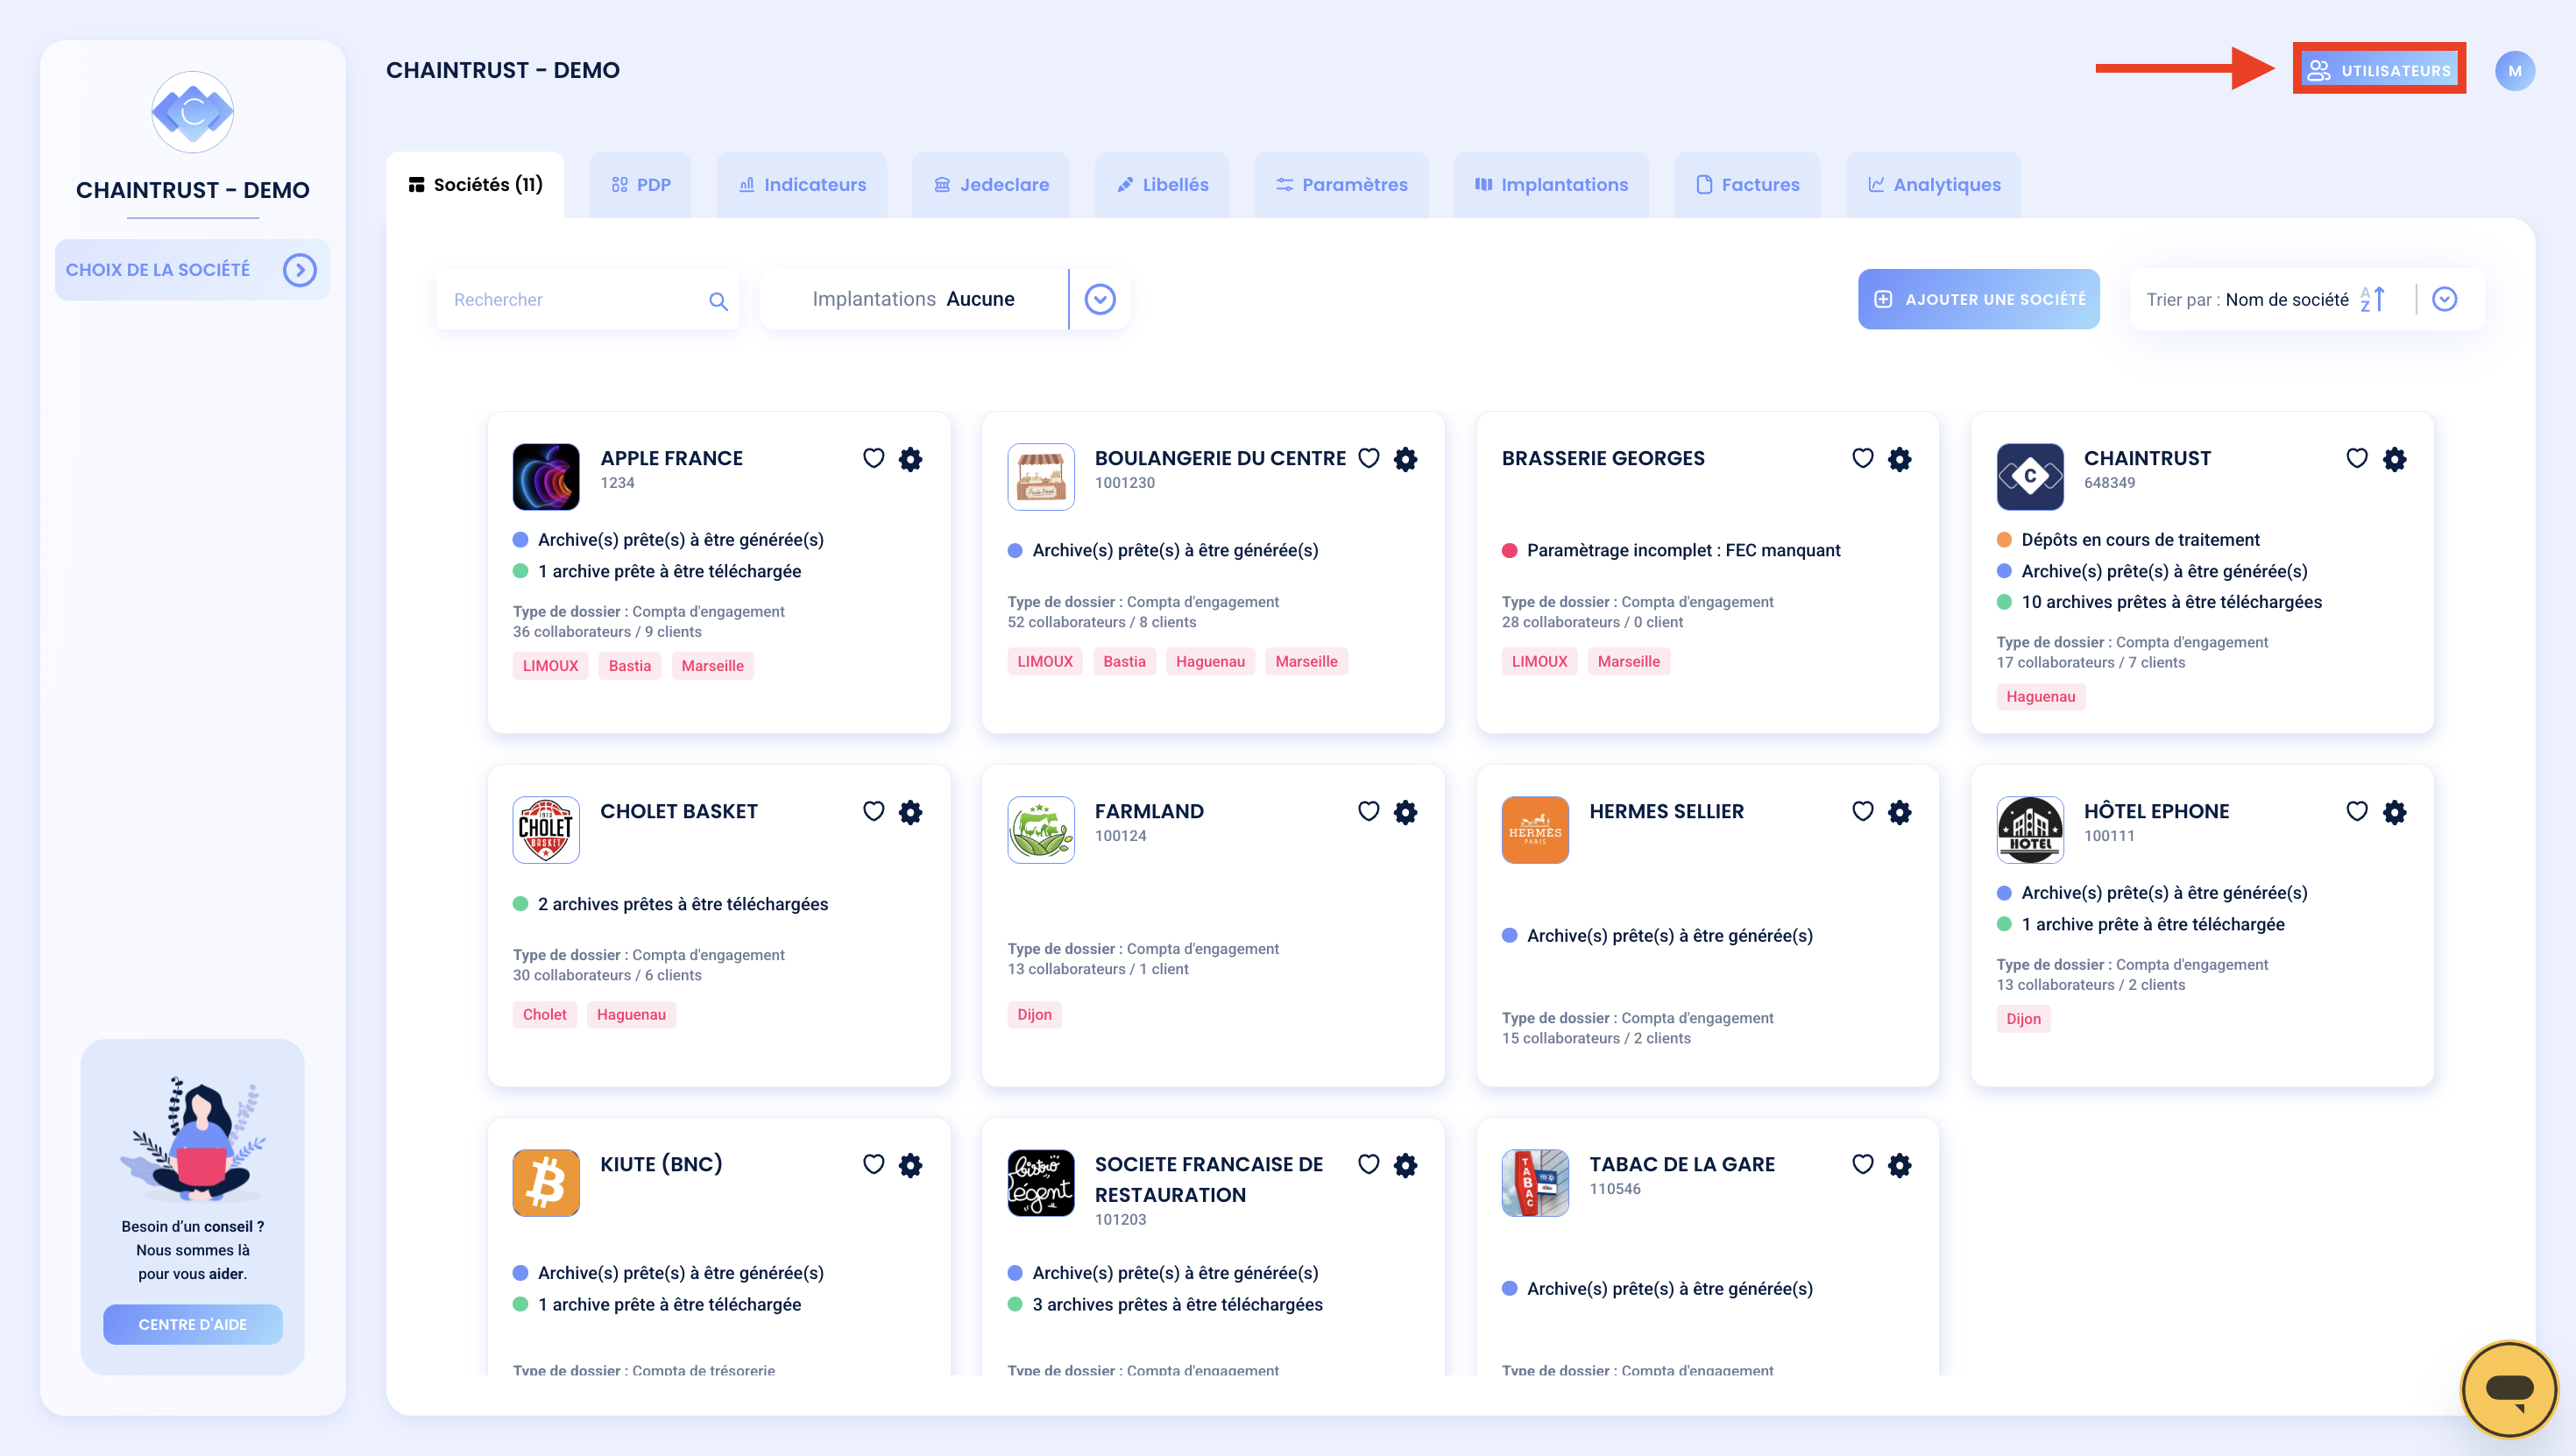Viewport: 2576px width, 1456px height.
Task: Switch to the Libellés tab
Action: click(x=1162, y=185)
